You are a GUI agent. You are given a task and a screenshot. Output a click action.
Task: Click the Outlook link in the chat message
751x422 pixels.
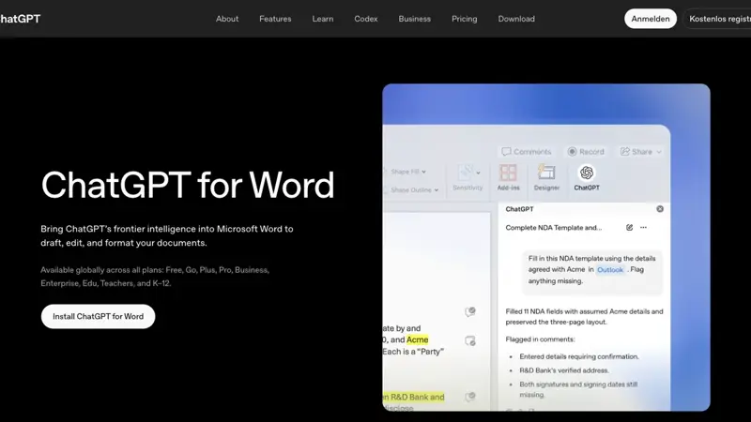610,270
